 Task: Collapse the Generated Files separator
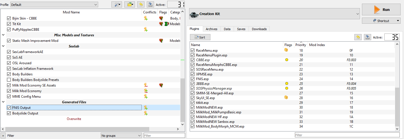(3, 102)
